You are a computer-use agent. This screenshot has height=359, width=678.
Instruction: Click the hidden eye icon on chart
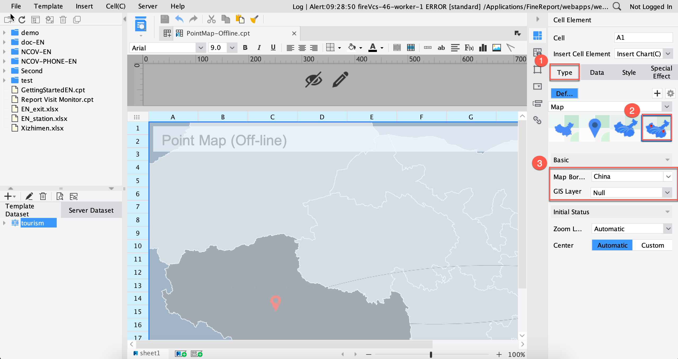314,79
